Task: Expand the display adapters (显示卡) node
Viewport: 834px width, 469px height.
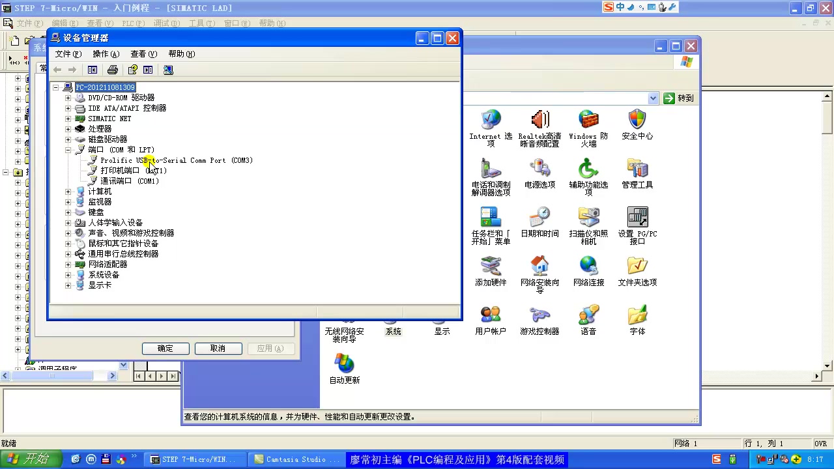Action: click(x=68, y=285)
